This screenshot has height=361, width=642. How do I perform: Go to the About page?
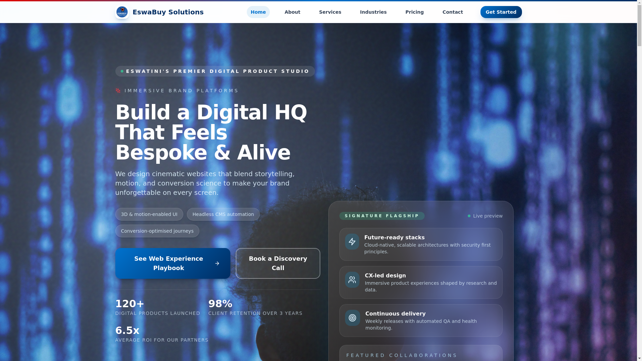pyautogui.click(x=292, y=12)
